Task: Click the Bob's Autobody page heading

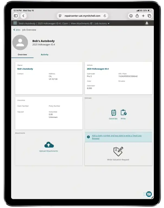Action: click(x=43, y=41)
